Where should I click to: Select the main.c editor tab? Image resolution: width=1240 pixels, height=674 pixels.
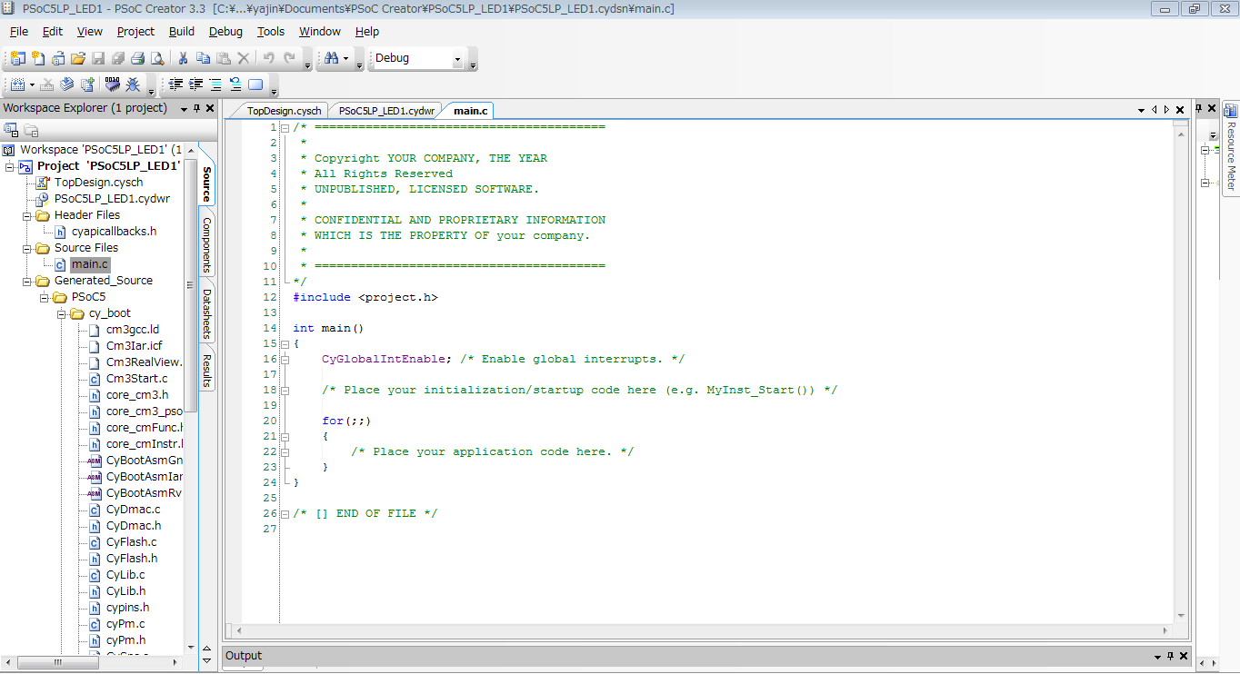click(470, 111)
